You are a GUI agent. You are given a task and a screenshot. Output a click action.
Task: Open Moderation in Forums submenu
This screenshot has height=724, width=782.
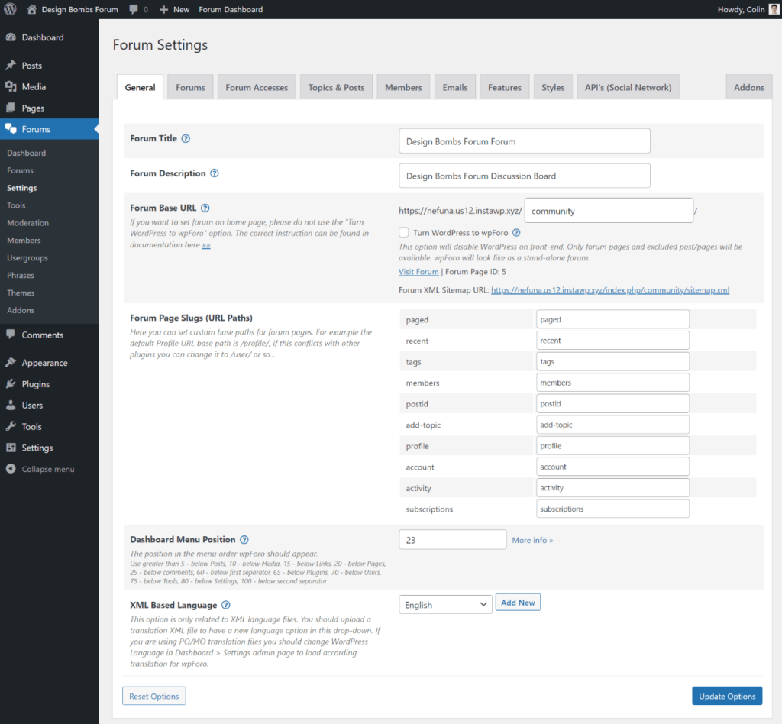(x=28, y=223)
